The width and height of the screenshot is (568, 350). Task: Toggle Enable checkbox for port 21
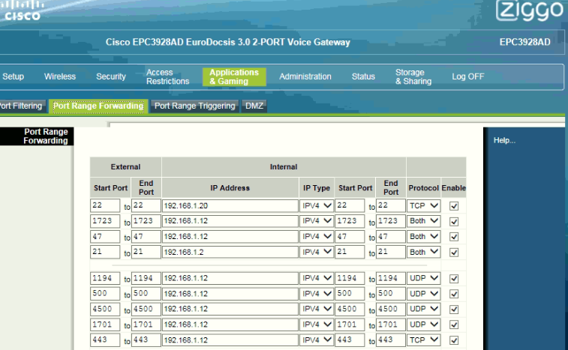(453, 253)
